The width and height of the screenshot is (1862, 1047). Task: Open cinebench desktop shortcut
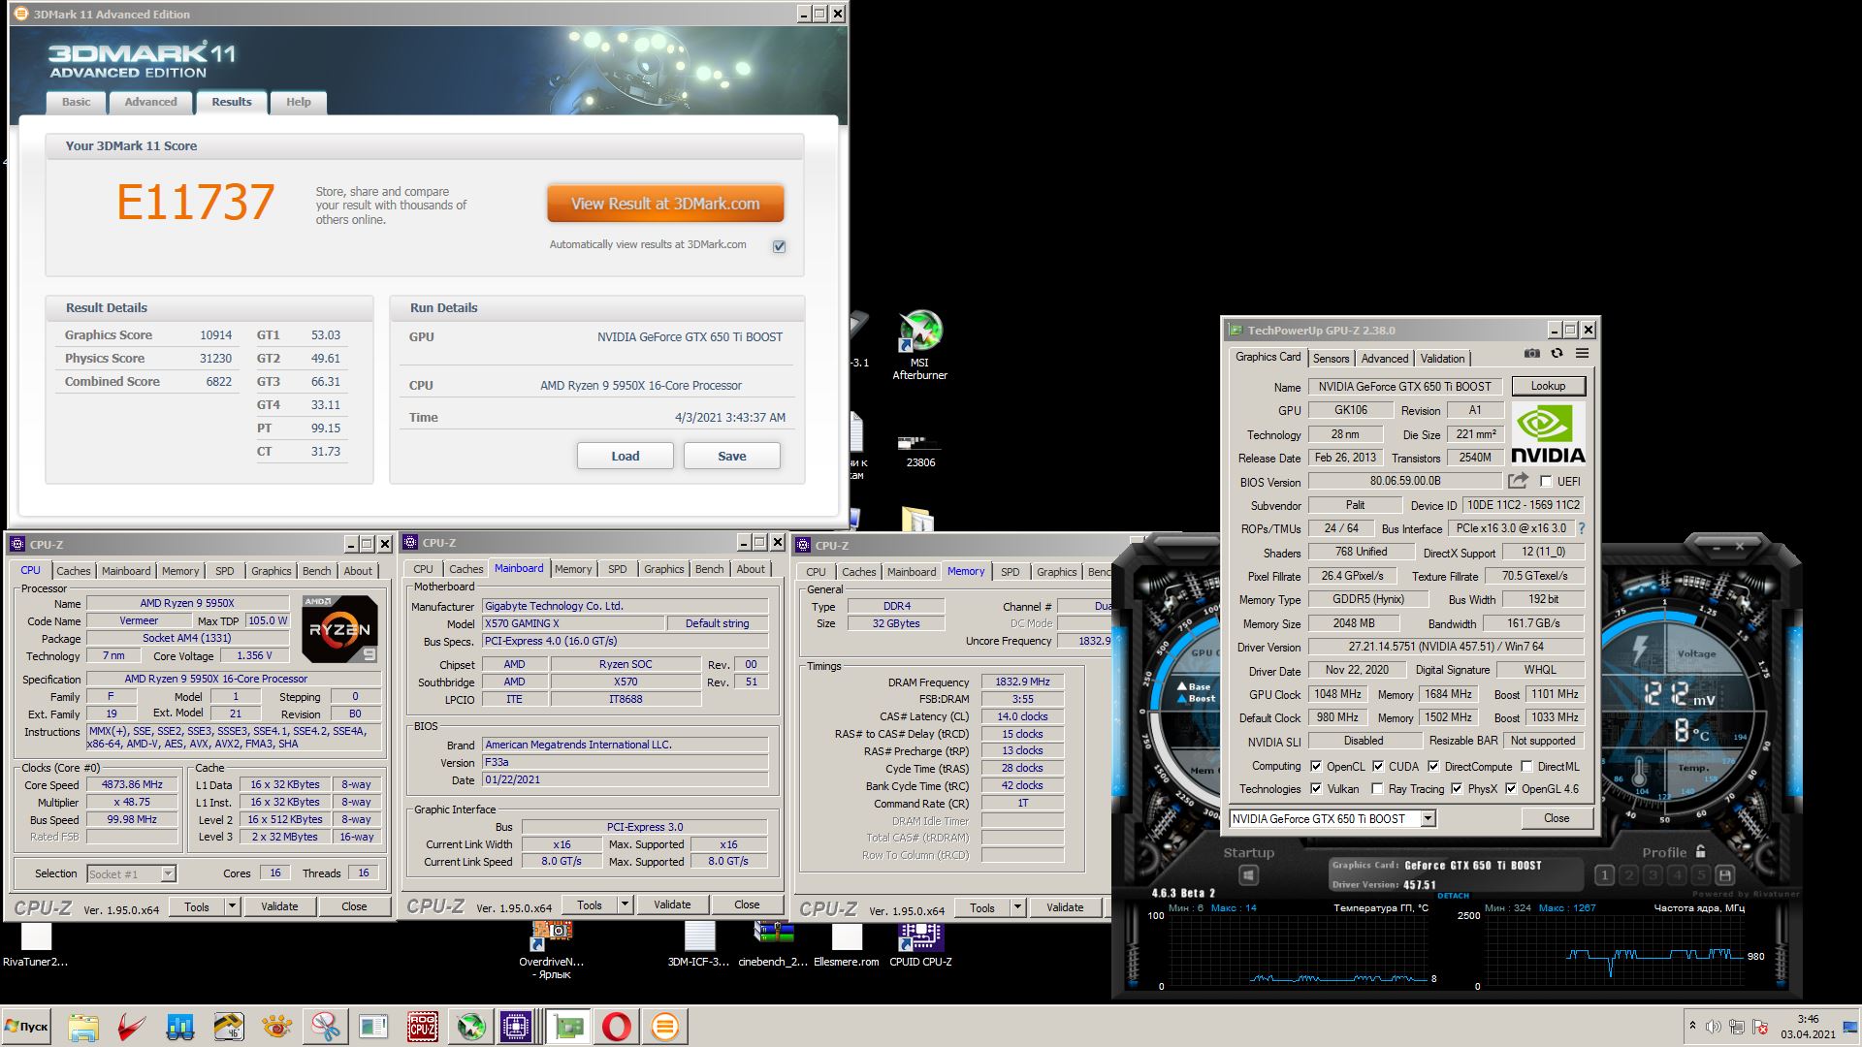point(773,944)
